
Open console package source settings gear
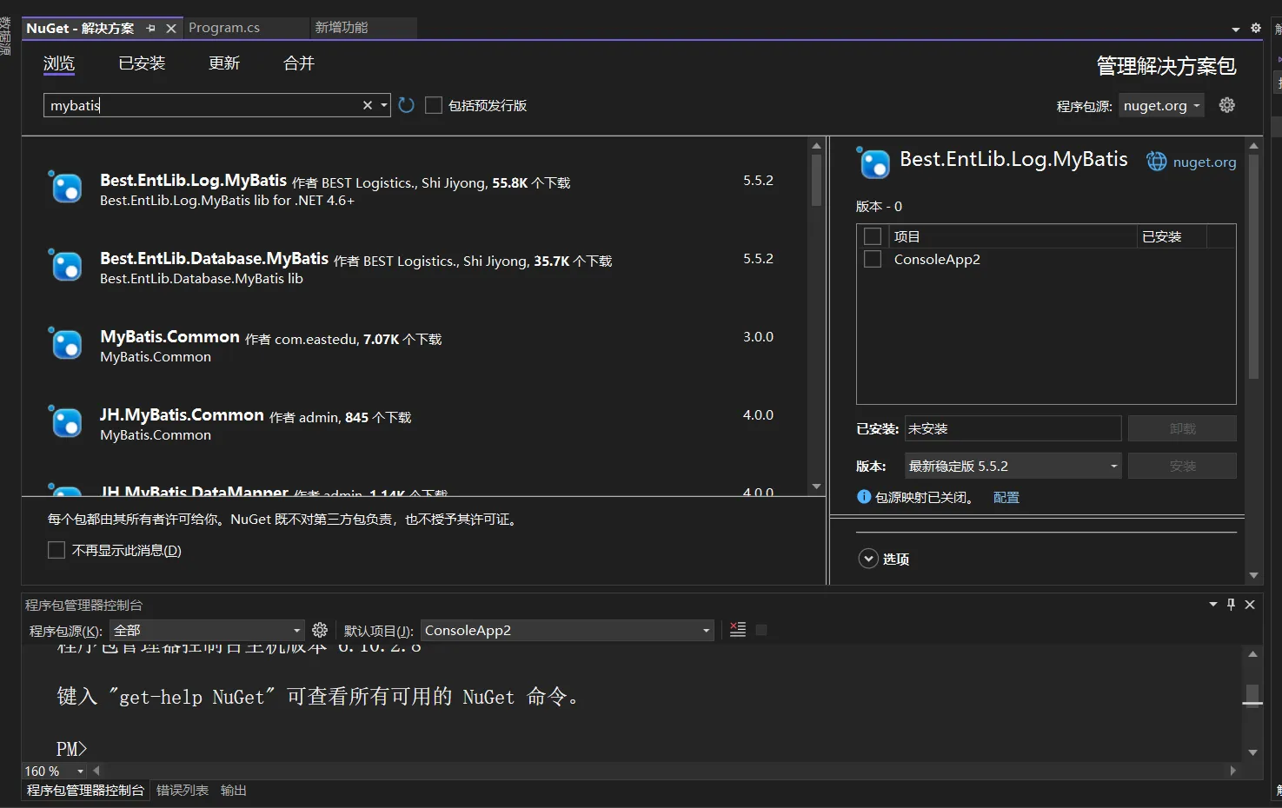[x=320, y=630]
